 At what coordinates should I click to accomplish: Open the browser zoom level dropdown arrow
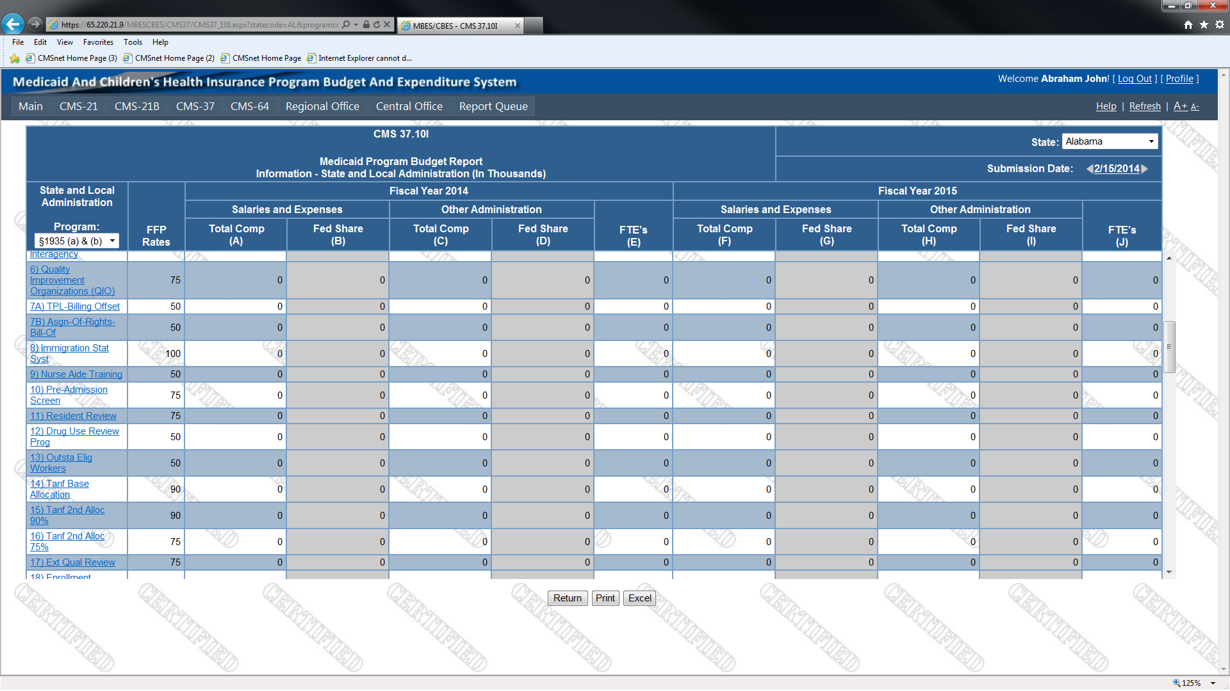point(1213,683)
